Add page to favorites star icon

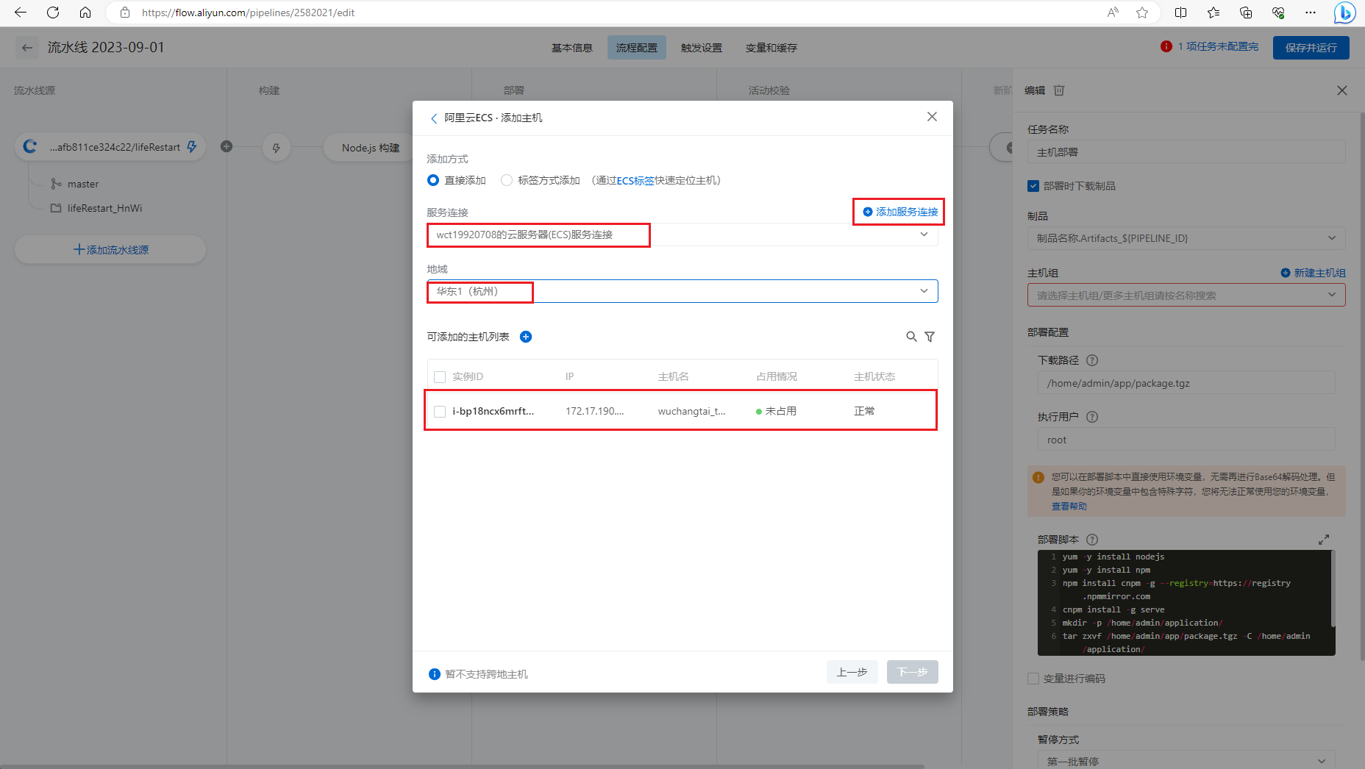1142,12
